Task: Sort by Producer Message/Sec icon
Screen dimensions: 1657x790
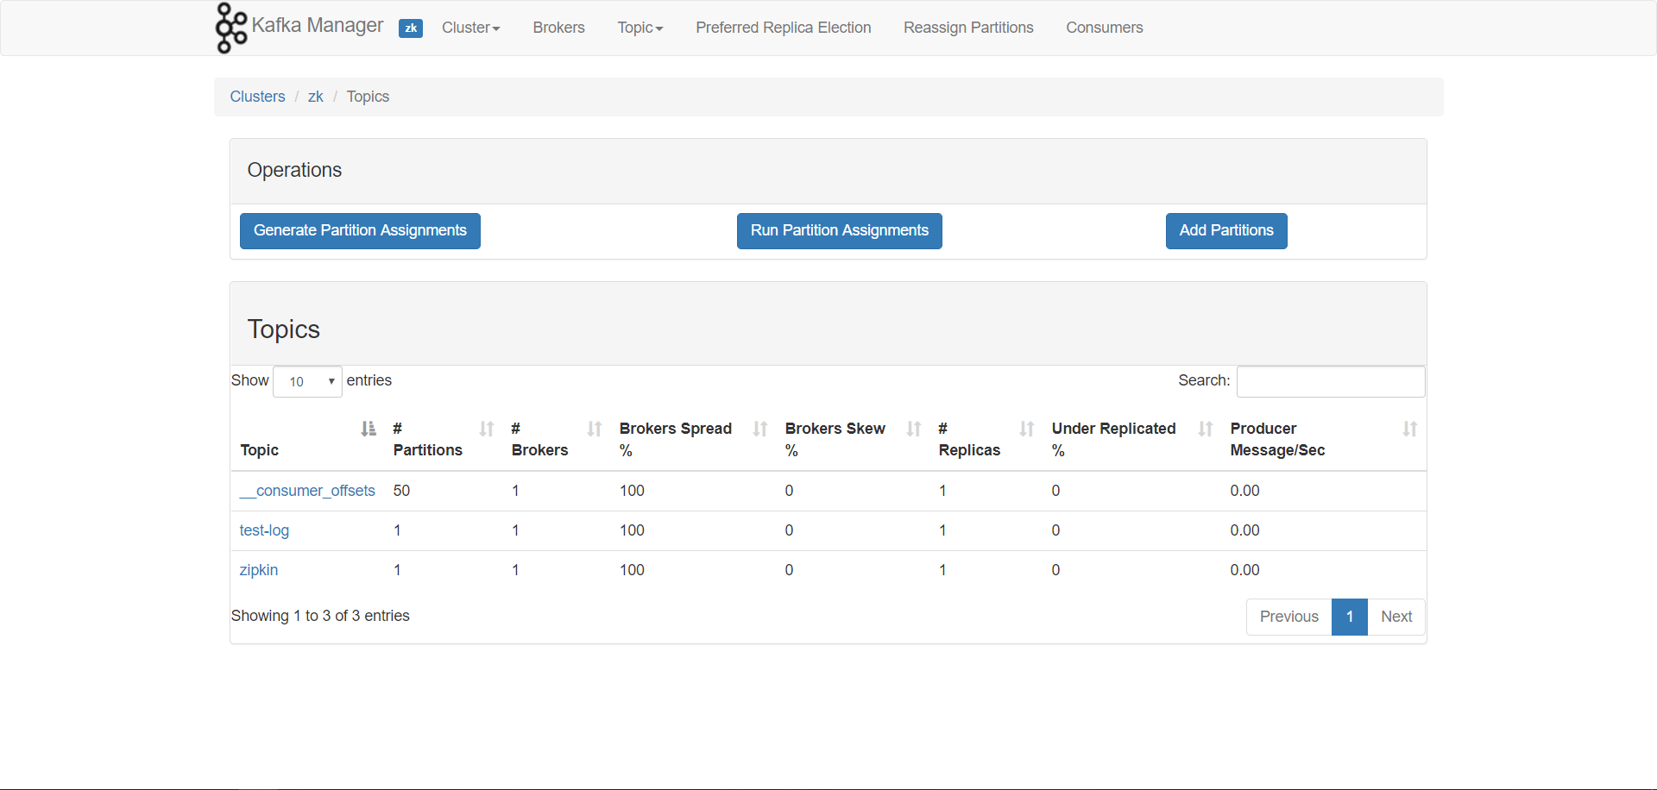Action: [1410, 429]
